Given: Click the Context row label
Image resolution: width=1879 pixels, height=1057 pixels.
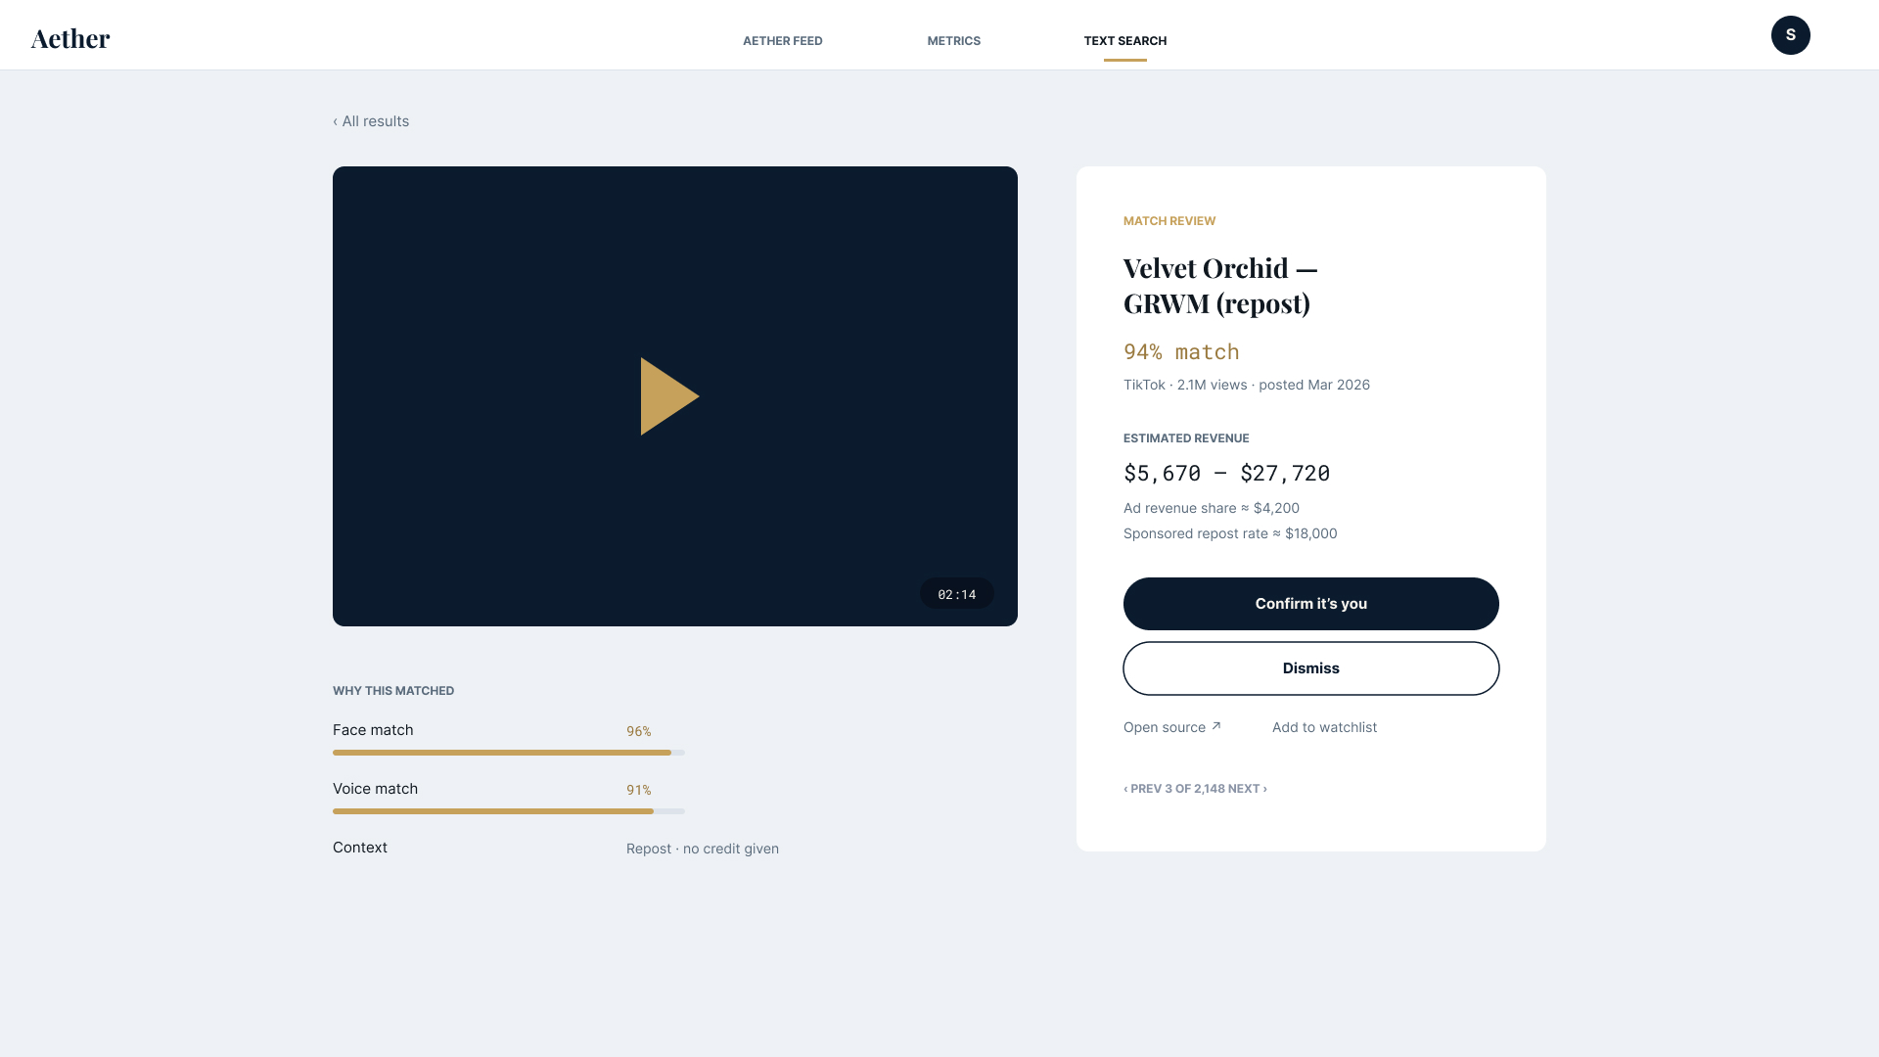Looking at the screenshot, I should pyautogui.click(x=360, y=848).
